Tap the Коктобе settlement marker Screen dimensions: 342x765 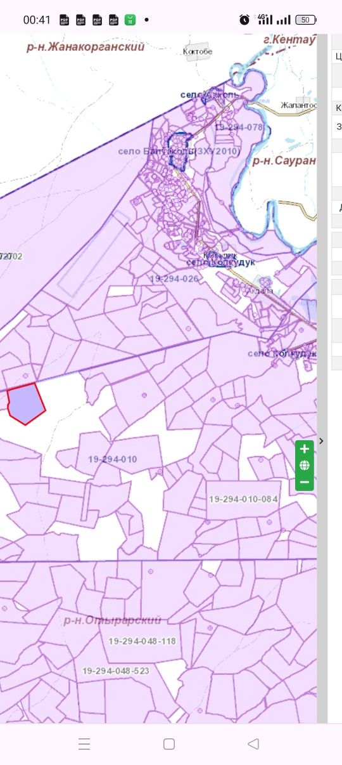[x=198, y=51]
